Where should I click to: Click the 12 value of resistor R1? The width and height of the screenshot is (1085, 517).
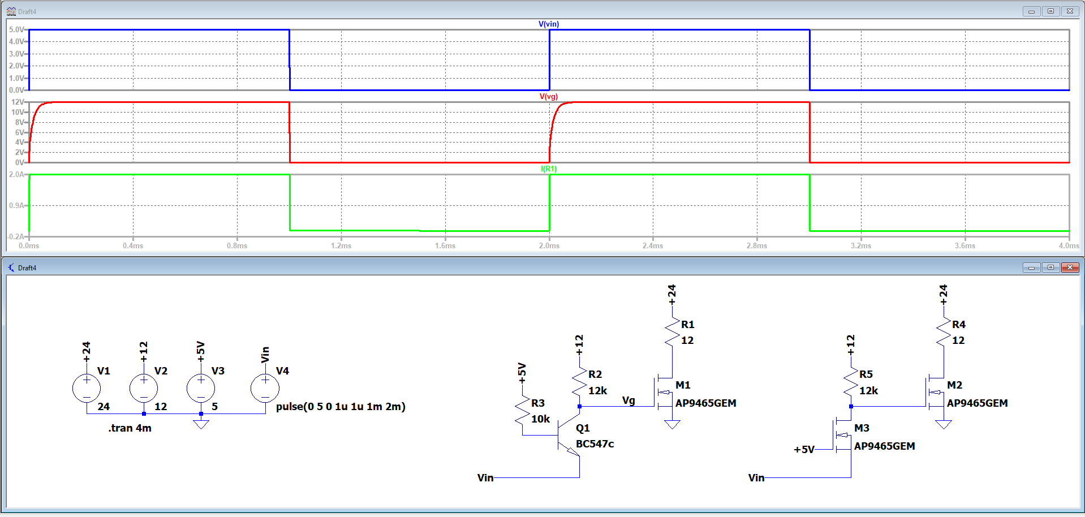click(x=687, y=341)
